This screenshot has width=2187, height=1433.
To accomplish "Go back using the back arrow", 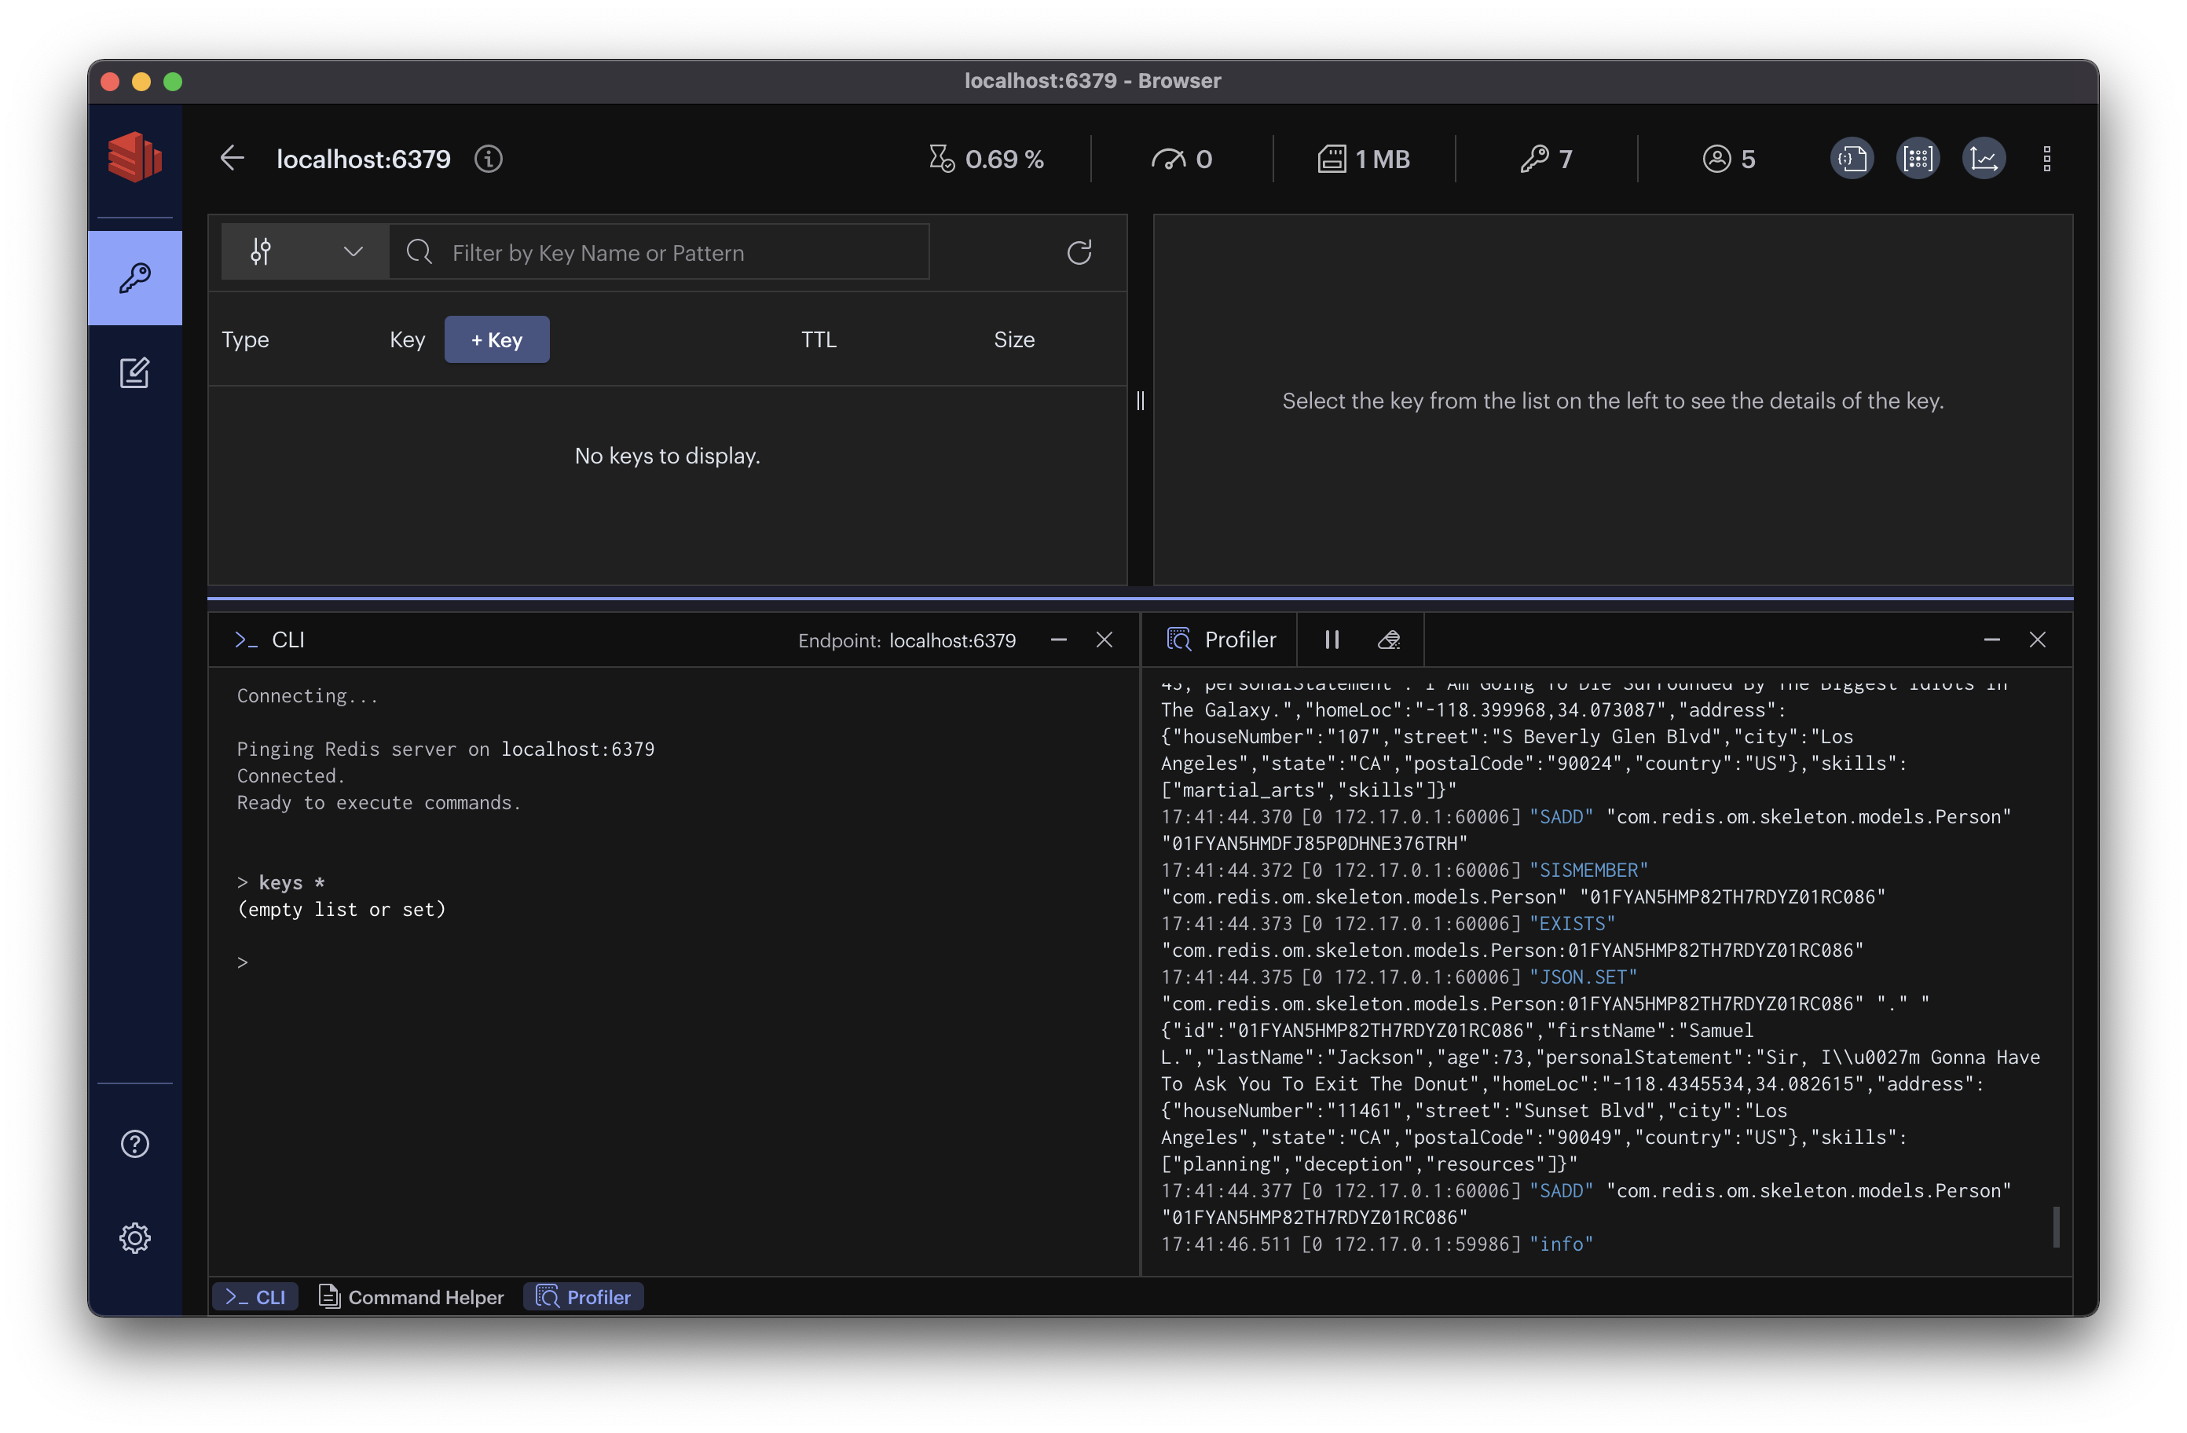I will [x=232, y=158].
